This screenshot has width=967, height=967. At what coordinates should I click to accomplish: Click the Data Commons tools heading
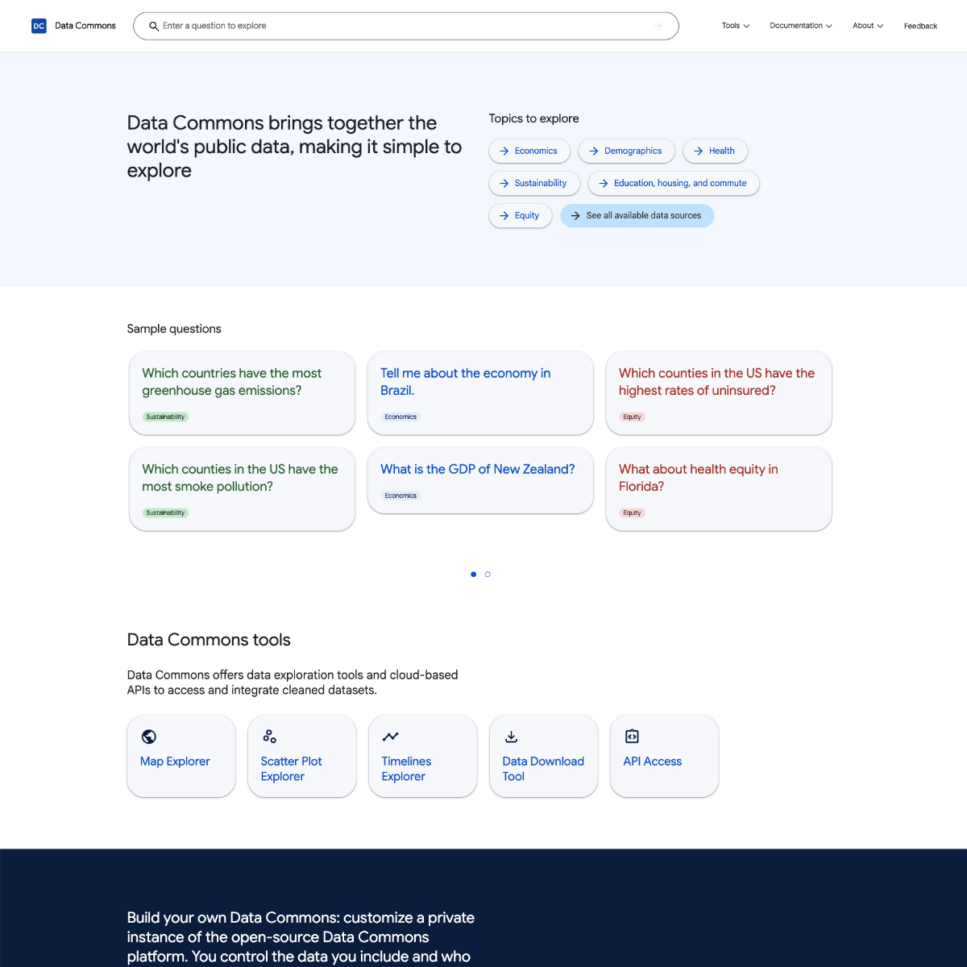click(x=209, y=640)
